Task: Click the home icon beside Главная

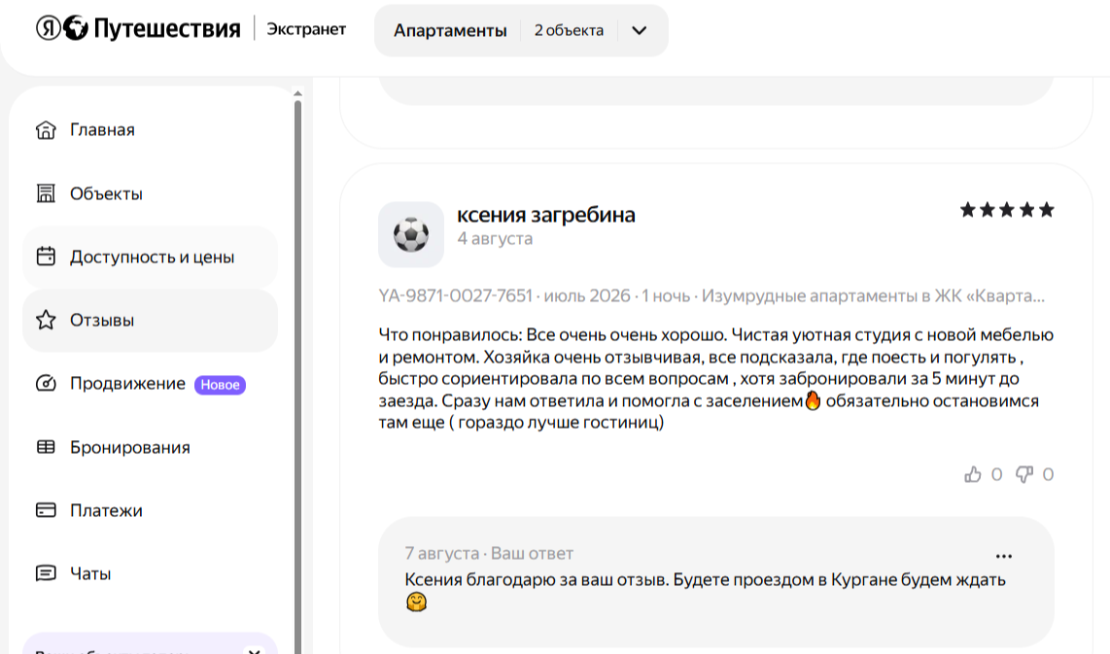Action: [x=46, y=130]
